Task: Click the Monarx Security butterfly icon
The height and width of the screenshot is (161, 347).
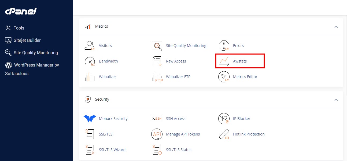Action: [x=90, y=119]
